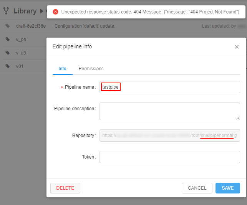247x205 pixels.
Task: Open the Library breadcrumb link
Action: (x=25, y=11)
